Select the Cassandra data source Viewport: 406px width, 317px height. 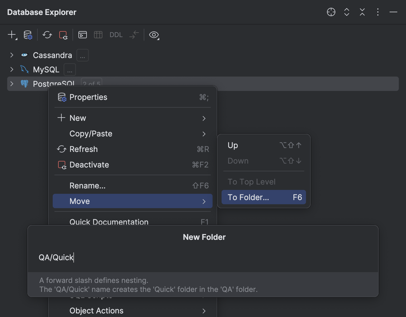pyautogui.click(x=52, y=55)
